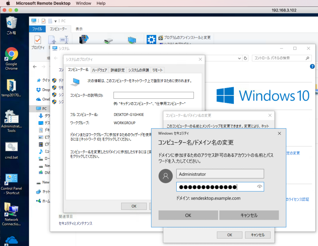Viewport: 318px width, 246px height.
Task: Select PC in Explorer navigation pane
Action: (41, 108)
